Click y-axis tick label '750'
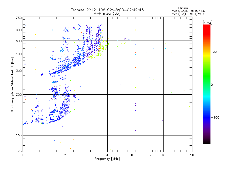 19,18
